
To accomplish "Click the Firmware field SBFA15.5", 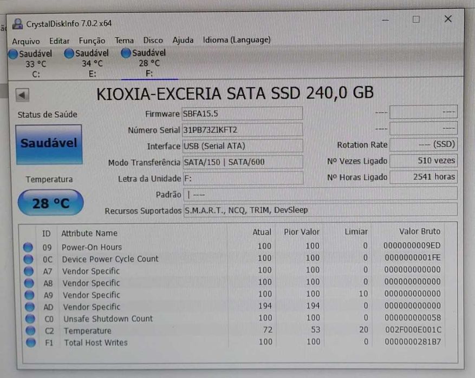I will coord(242,114).
